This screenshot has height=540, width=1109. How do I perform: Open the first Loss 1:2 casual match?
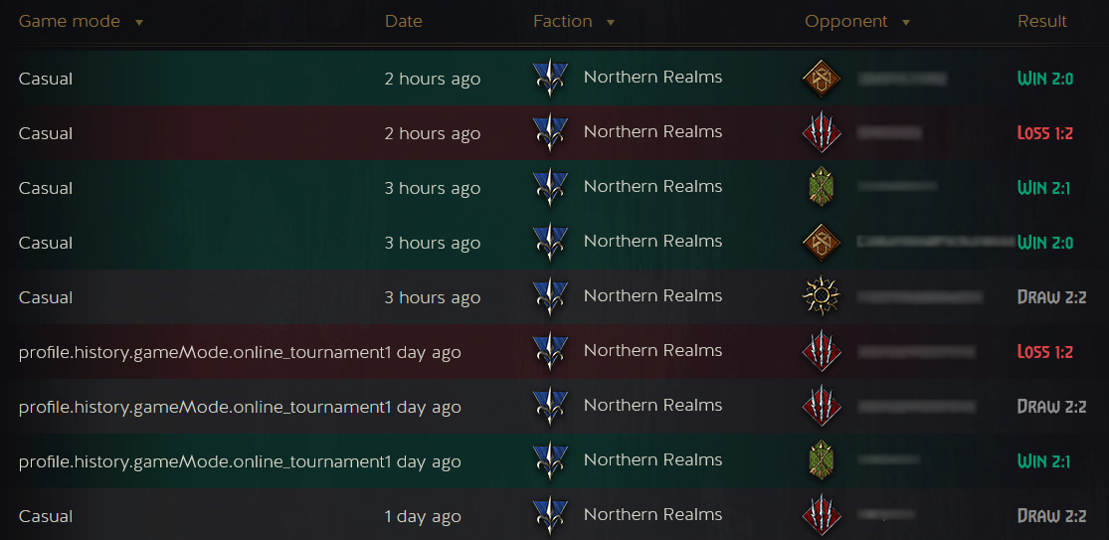point(555,132)
